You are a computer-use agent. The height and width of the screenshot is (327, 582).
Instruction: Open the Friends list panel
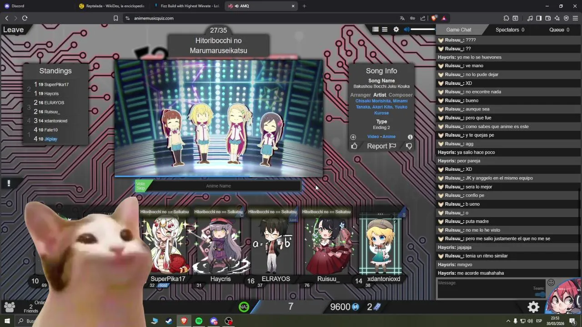click(x=9, y=307)
